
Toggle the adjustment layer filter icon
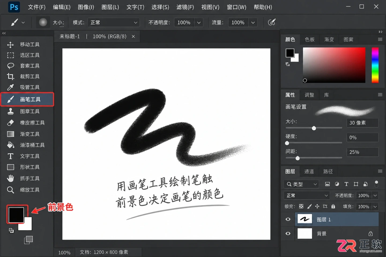coord(337,184)
